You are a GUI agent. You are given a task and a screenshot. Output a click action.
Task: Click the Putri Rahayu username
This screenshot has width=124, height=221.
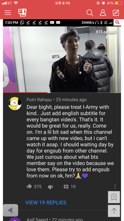pyautogui.click(x=39, y=100)
